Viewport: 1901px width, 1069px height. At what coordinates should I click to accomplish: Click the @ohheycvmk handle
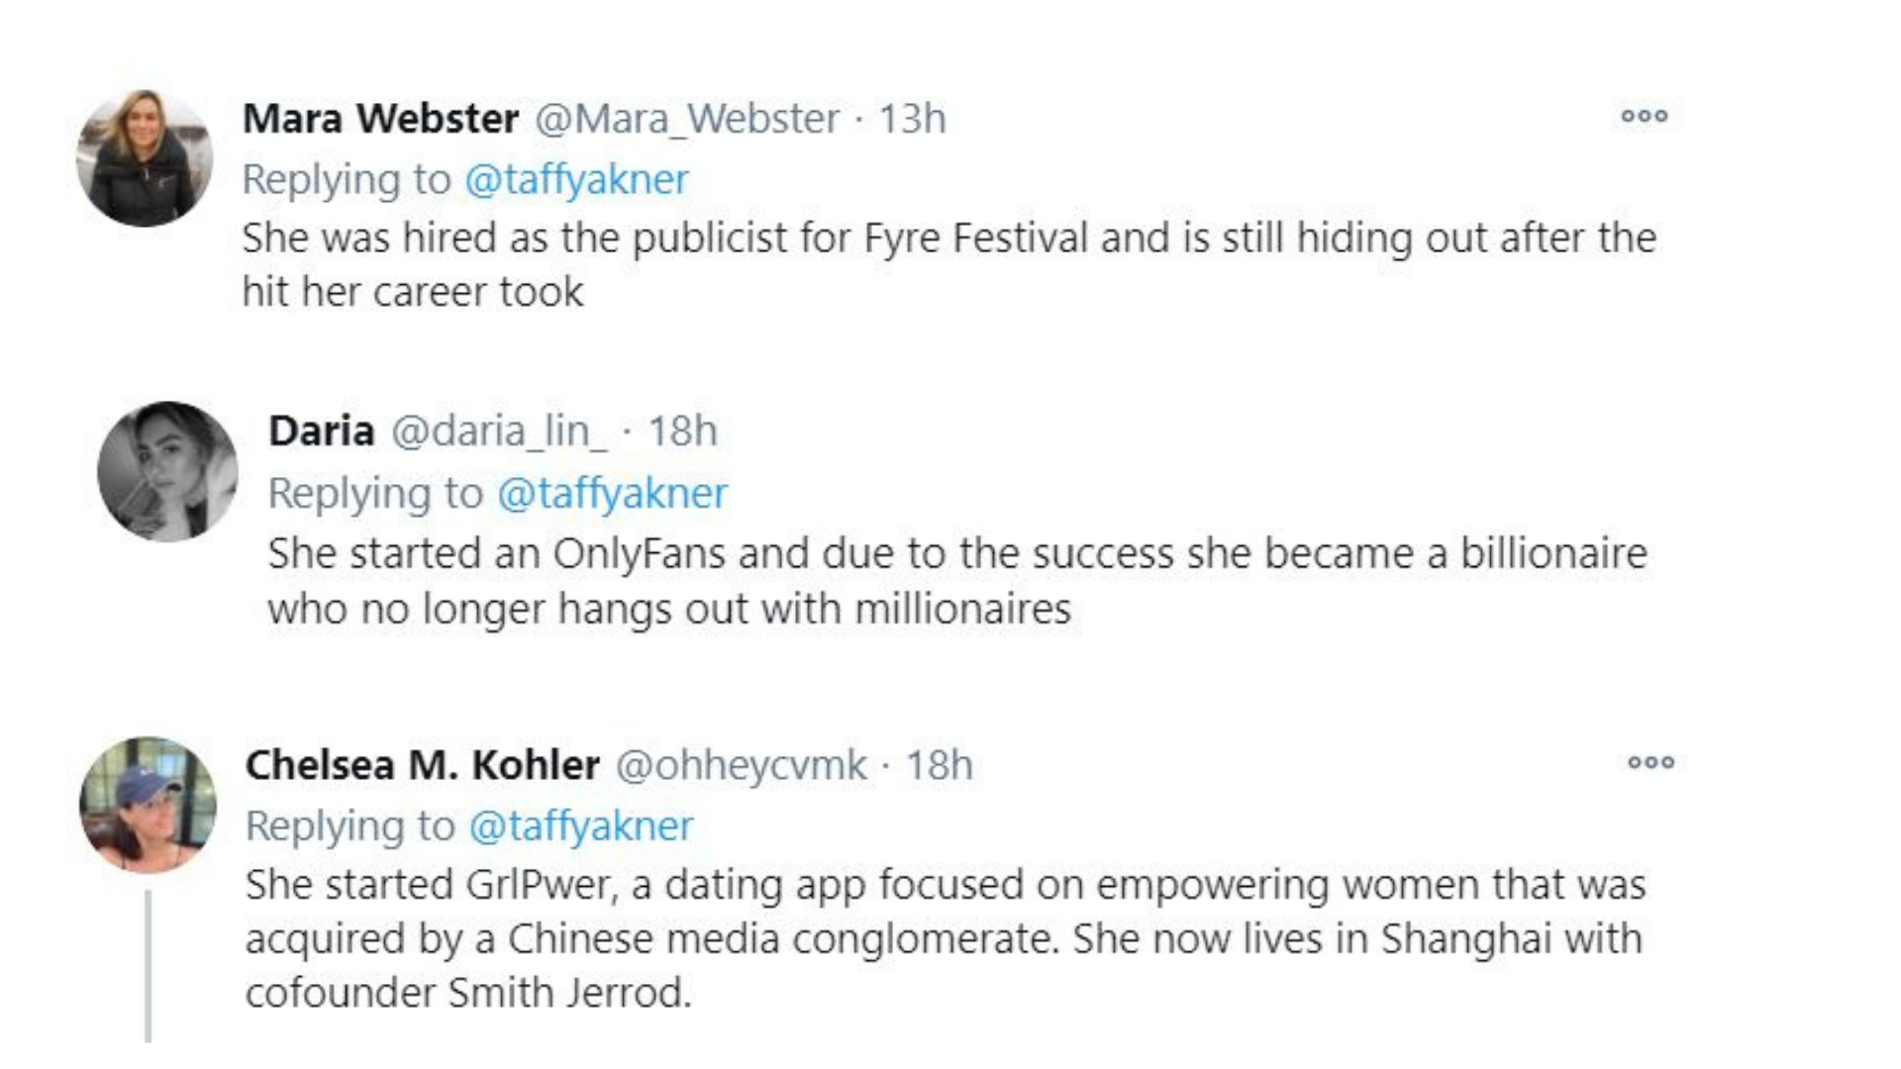pos(741,765)
